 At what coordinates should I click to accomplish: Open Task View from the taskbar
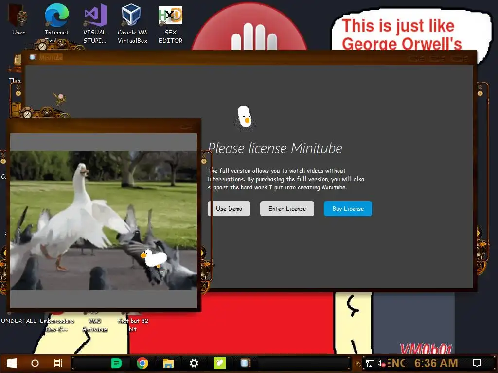(x=58, y=363)
